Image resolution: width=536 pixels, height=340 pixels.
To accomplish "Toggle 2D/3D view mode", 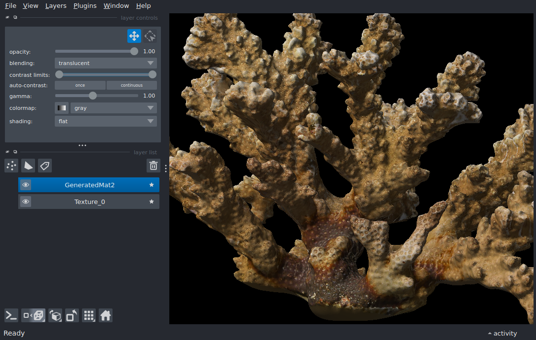I will tap(34, 315).
